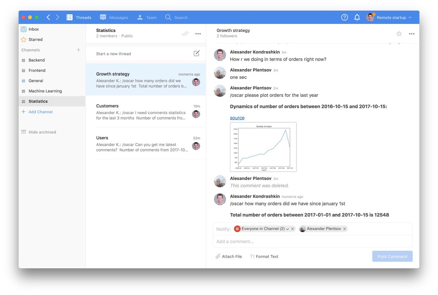Screen dimensions: 438x295
Task: Open the Threads tab
Action: click(79, 17)
